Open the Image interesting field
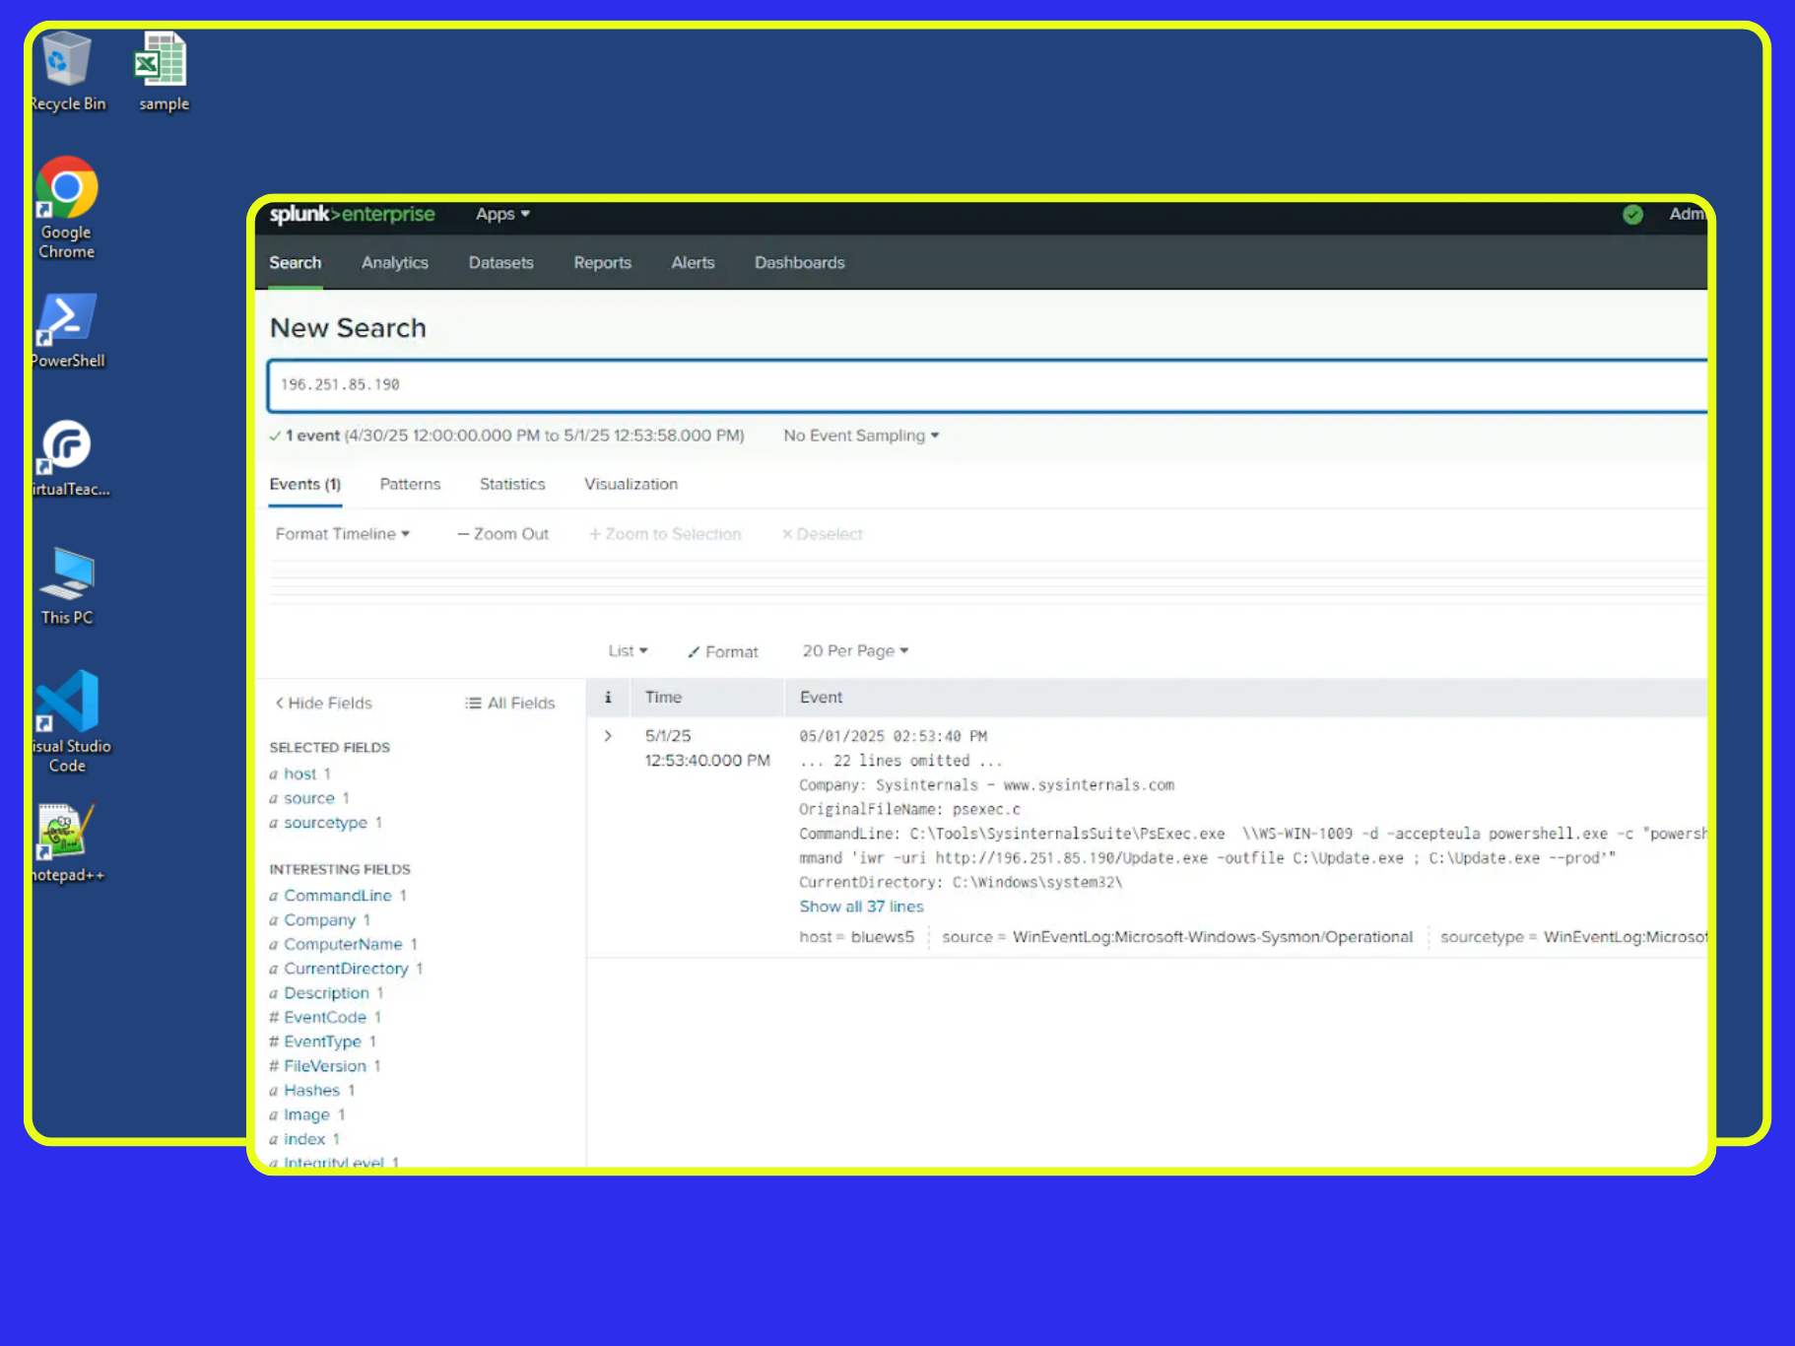The height and width of the screenshot is (1346, 1795). 307,1114
